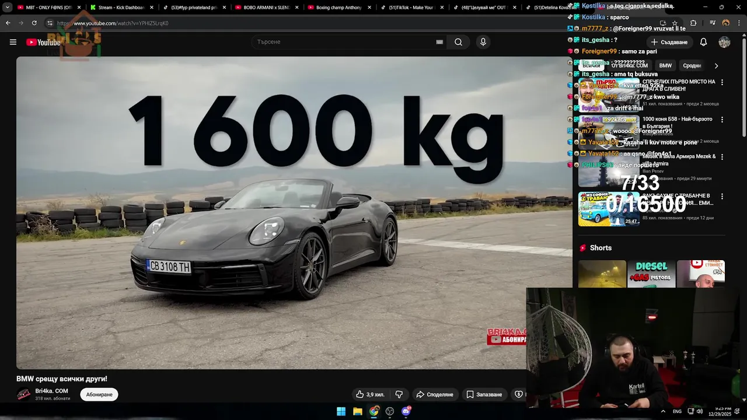Share the video via Споделяне button

tap(434, 394)
